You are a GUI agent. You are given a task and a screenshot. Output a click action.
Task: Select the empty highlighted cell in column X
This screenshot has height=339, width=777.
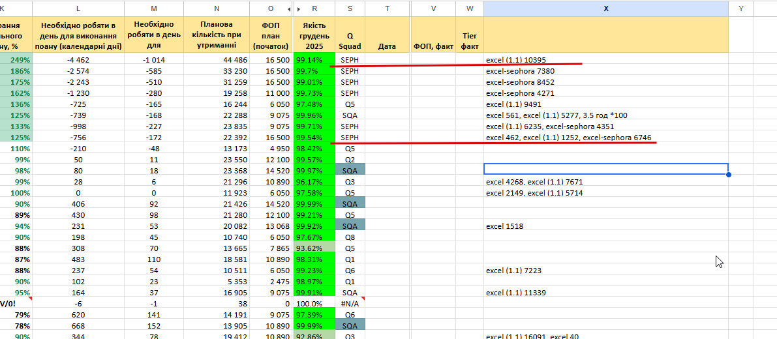point(605,169)
